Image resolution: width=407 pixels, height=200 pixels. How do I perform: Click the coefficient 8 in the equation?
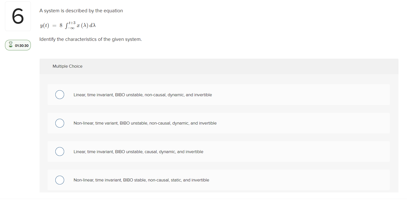tap(61, 25)
